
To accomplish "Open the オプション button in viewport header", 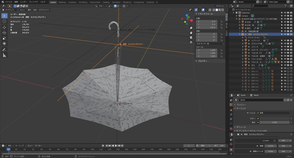I will tap(221, 6).
